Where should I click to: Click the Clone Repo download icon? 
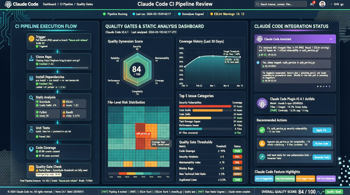[31, 59]
